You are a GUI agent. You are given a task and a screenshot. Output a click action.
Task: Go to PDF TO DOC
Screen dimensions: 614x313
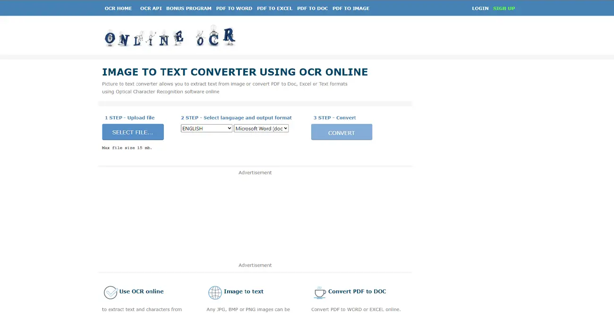pos(312,8)
